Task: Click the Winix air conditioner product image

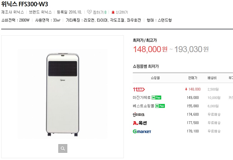Action: (62, 94)
